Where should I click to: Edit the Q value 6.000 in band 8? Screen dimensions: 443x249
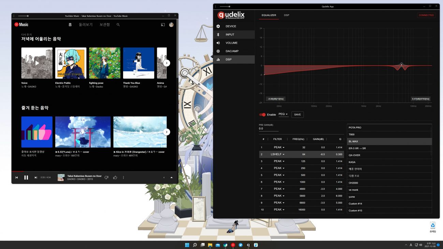(338, 196)
